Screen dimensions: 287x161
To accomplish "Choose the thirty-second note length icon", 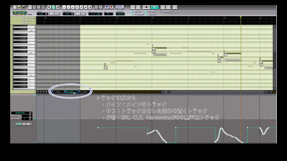I will (x=86, y=7).
